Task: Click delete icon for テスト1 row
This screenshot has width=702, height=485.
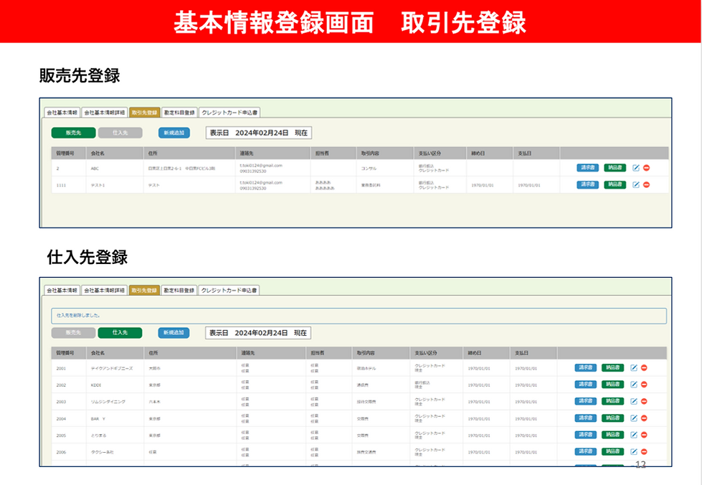Action: 647,184
